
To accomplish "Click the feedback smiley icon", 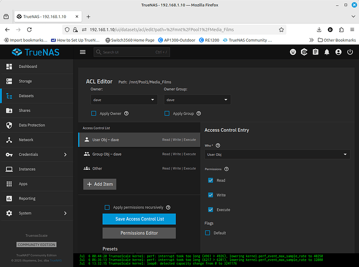I will (293, 52).
